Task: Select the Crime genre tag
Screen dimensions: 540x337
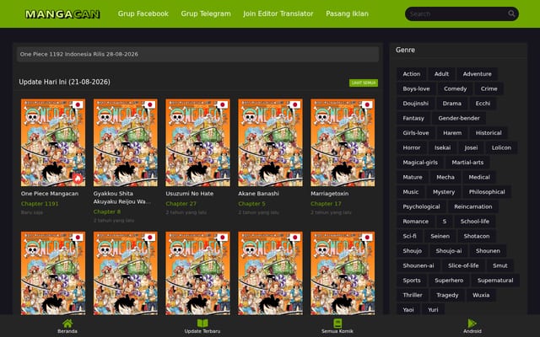Action: coord(489,88)
